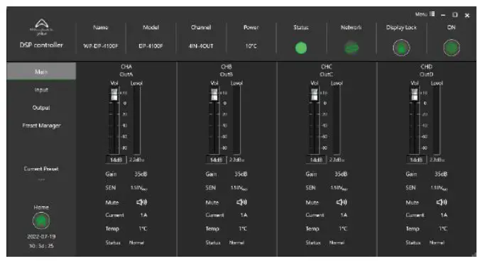Click the CHB SEN sensitivity value

239,188
